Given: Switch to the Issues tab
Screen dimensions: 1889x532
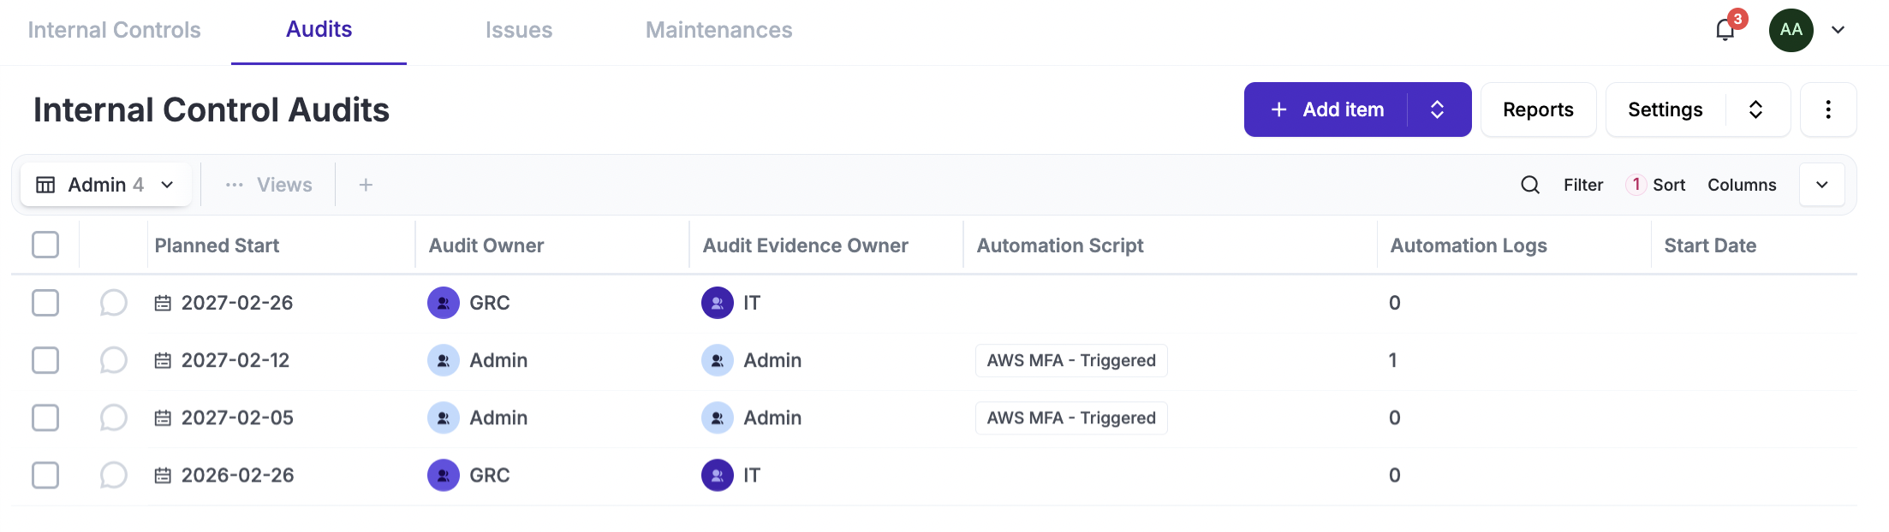Looking at the screenshot, I should pyautogui.click(x=518, y=30).
